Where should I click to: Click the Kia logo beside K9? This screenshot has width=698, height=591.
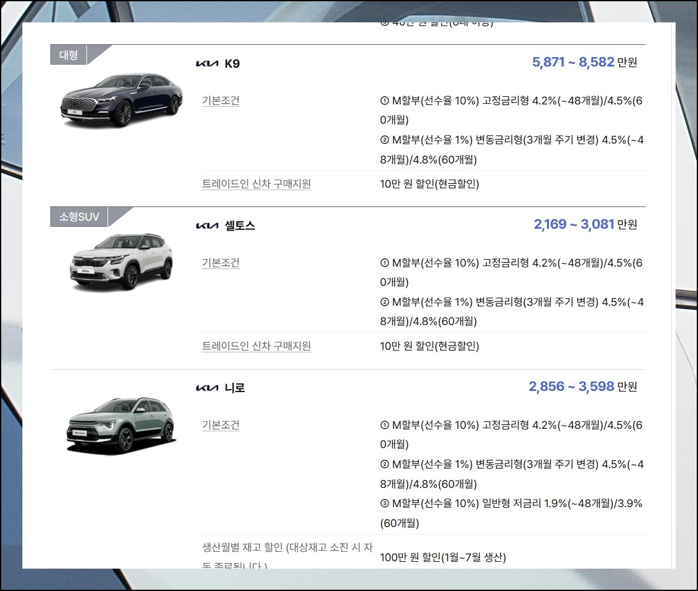point(207,63)
